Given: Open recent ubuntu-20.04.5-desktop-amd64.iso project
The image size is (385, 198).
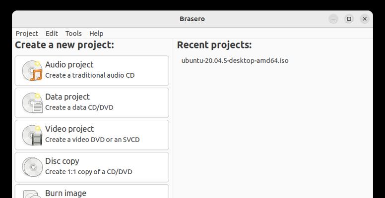Looking at the screenshot, I should 235,60.
